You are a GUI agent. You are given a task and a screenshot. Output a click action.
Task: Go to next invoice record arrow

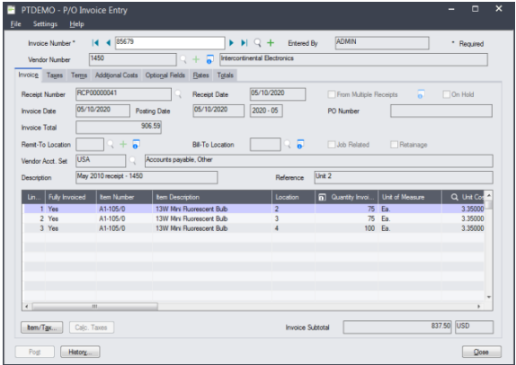231,43
